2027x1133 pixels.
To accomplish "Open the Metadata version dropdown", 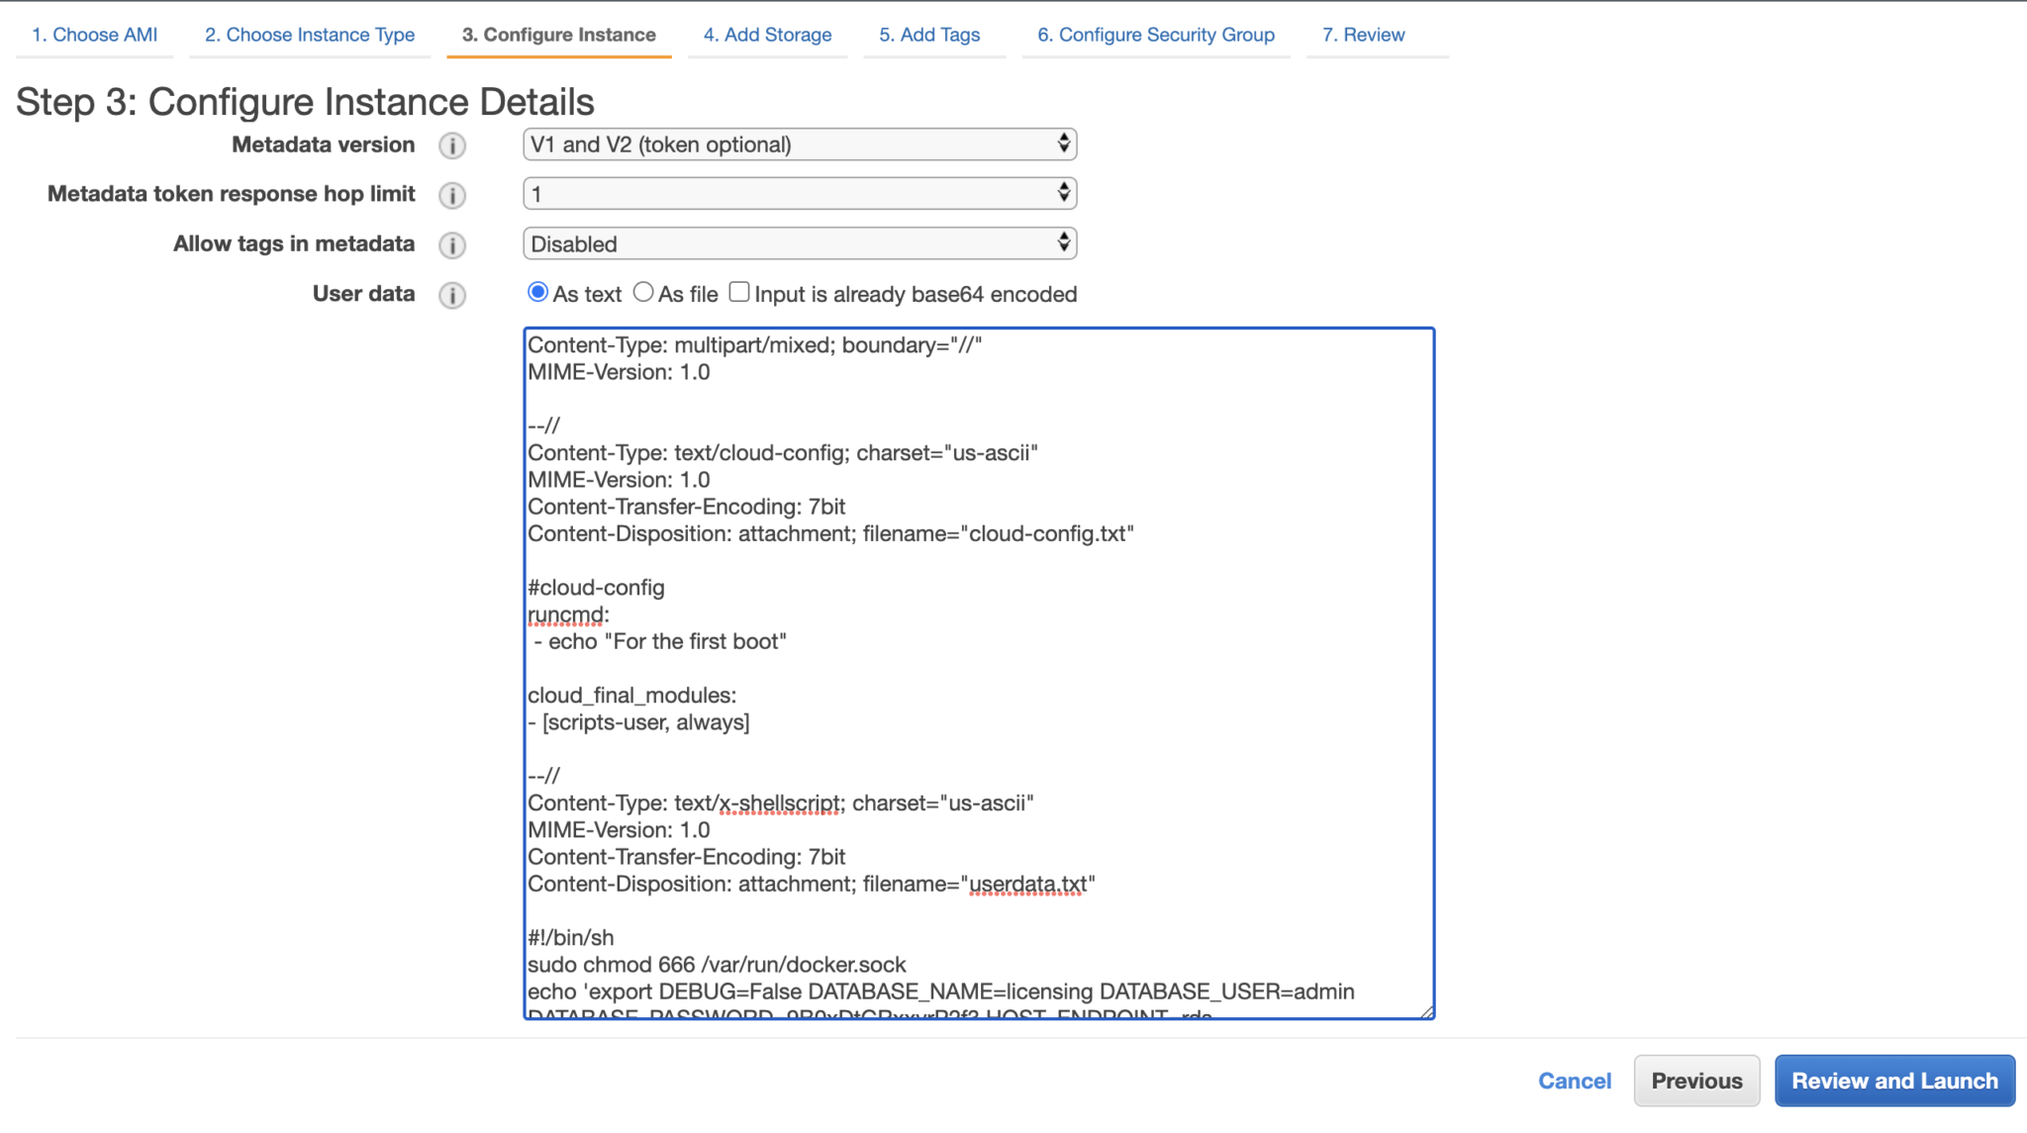I will [800, 144].
